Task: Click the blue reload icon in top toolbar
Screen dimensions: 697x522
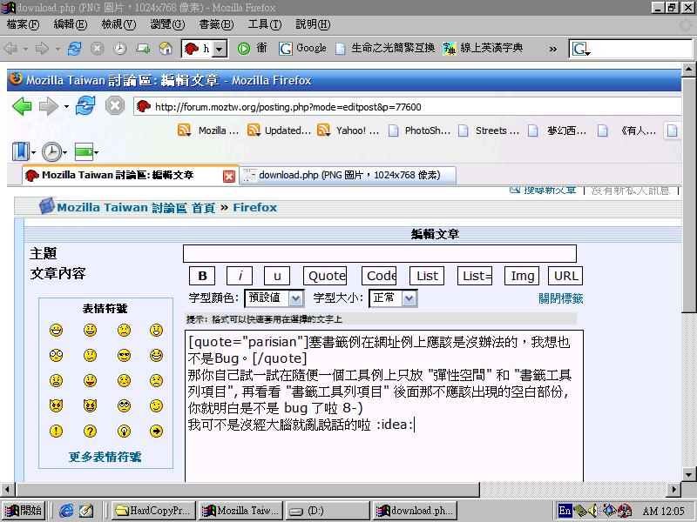Action: [x=75, y=49]
